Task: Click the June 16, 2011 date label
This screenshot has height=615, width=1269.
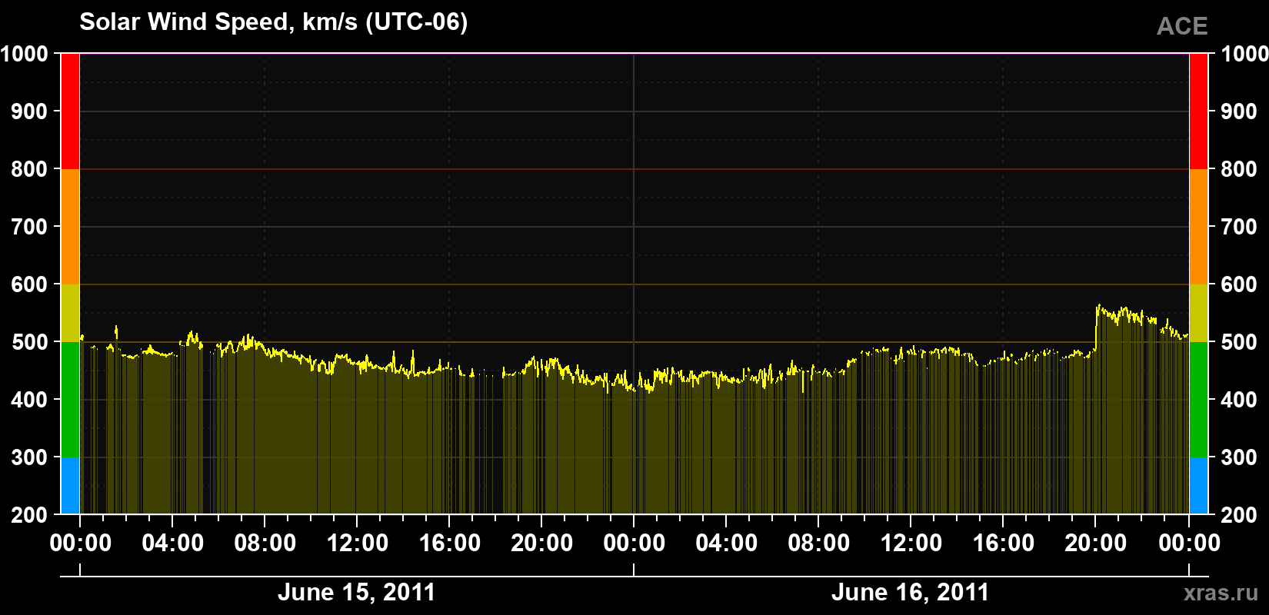Action: pyautogui.click(x=910, y=592)
